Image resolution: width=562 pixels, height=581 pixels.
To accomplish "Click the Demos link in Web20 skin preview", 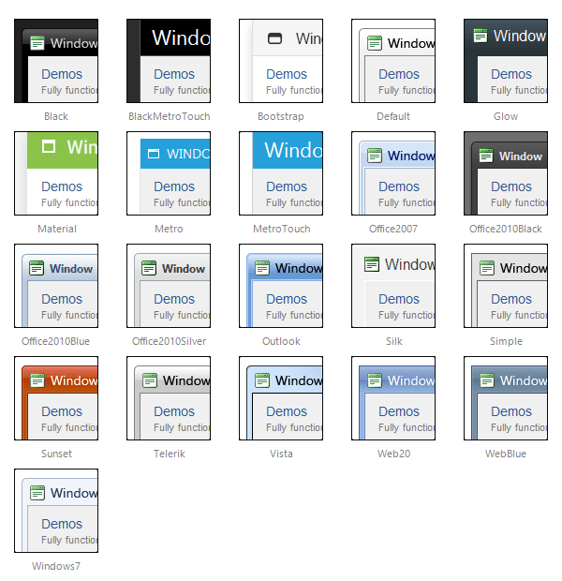I will pos(399,411).
